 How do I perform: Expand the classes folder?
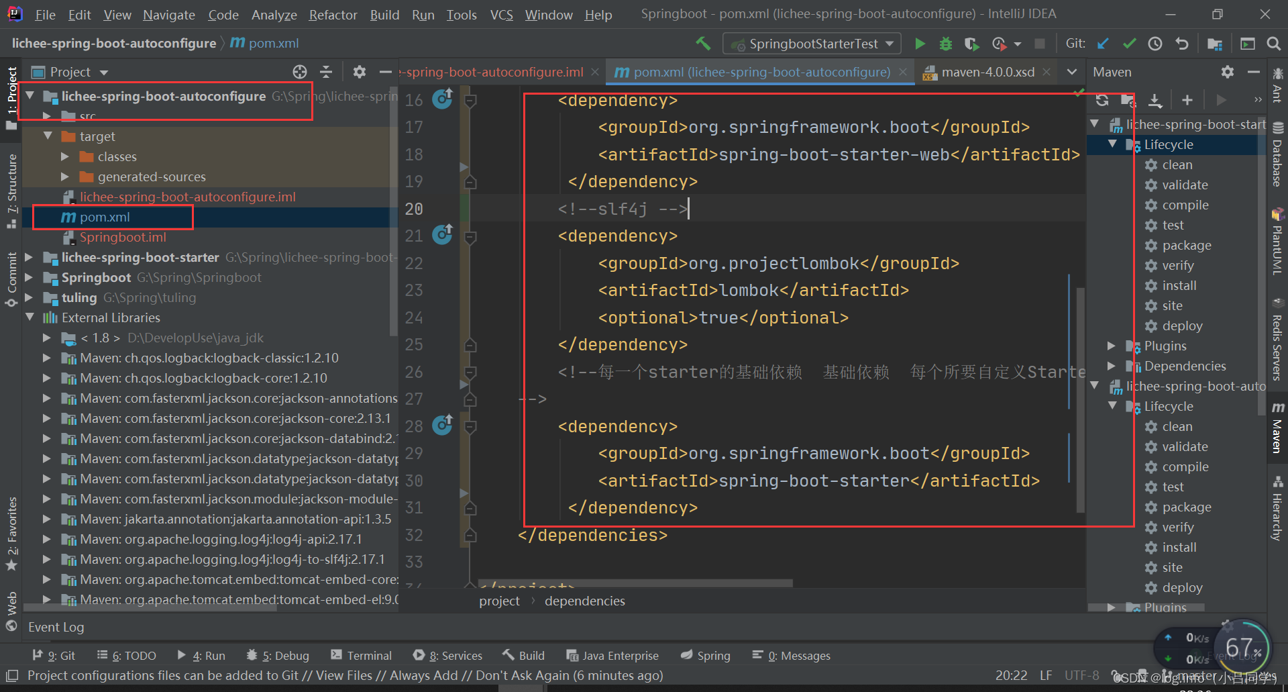(65, 156)
